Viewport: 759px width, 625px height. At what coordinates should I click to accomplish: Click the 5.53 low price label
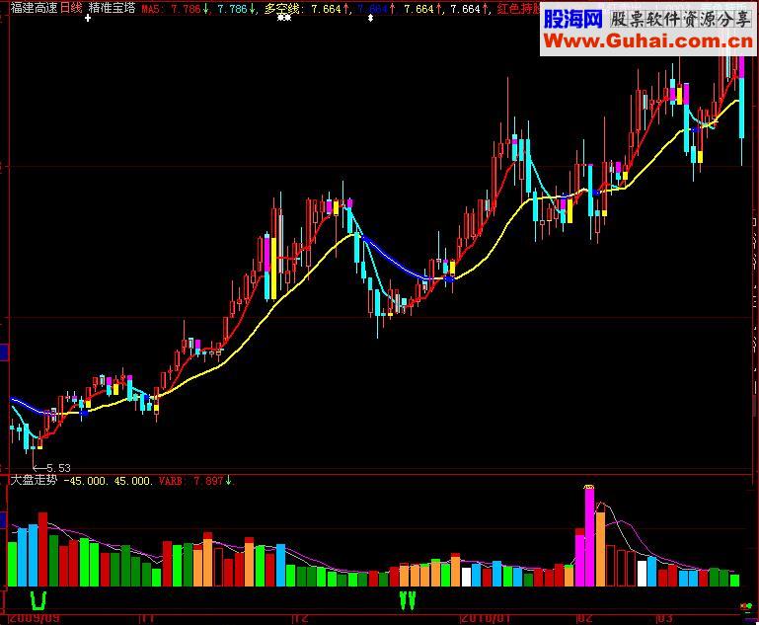tap(58, 468)
